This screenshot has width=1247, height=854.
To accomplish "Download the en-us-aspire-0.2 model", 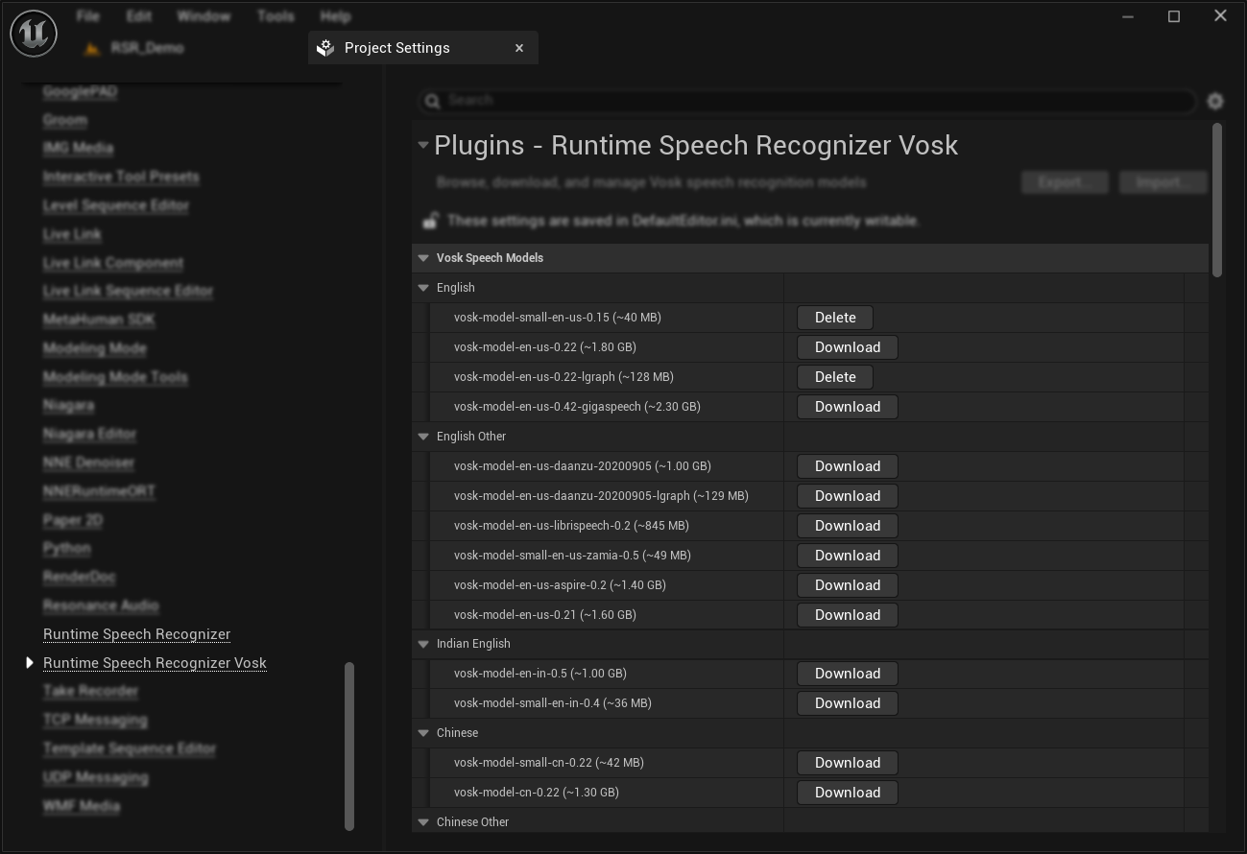I will pyautogui.click(x=848, y=585).
